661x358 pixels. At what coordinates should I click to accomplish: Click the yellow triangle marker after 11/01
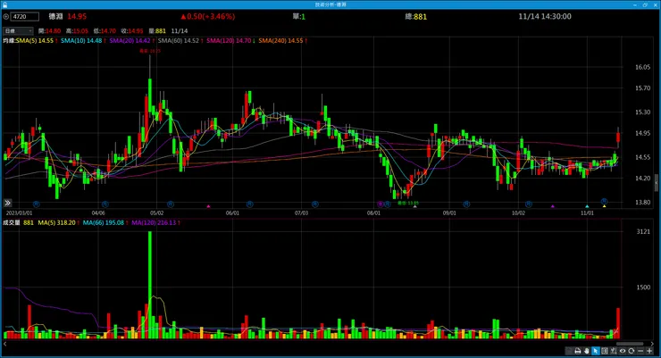click(x=604, y=206)
